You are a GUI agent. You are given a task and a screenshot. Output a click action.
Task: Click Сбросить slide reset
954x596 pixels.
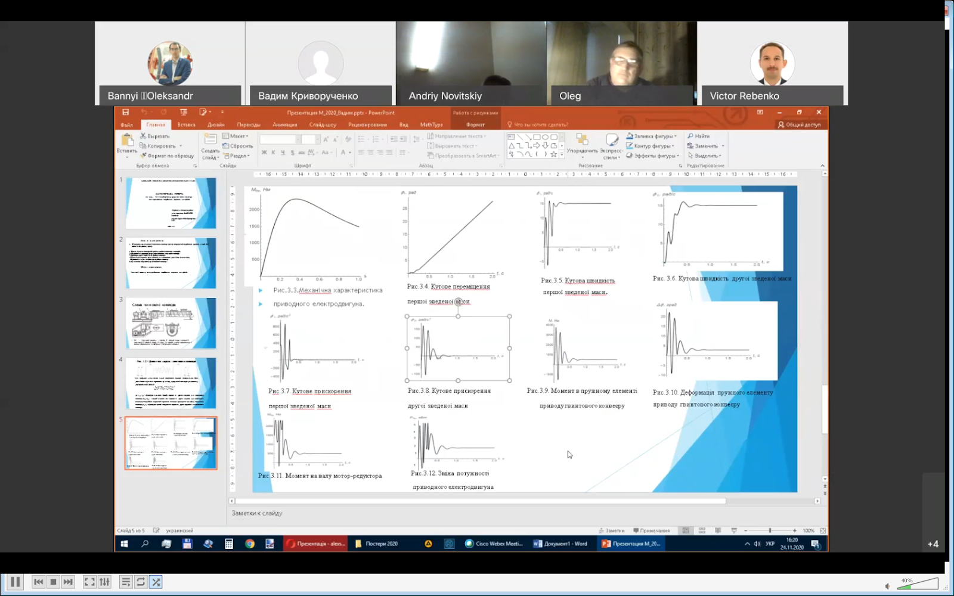coord(238,146)
